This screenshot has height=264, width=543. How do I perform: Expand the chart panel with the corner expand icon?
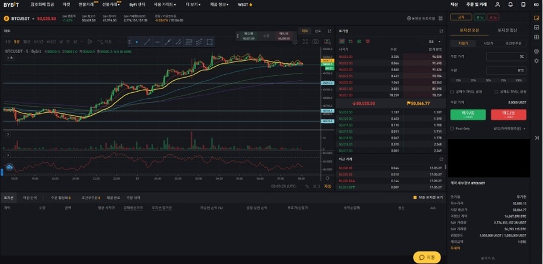[329, 31]
